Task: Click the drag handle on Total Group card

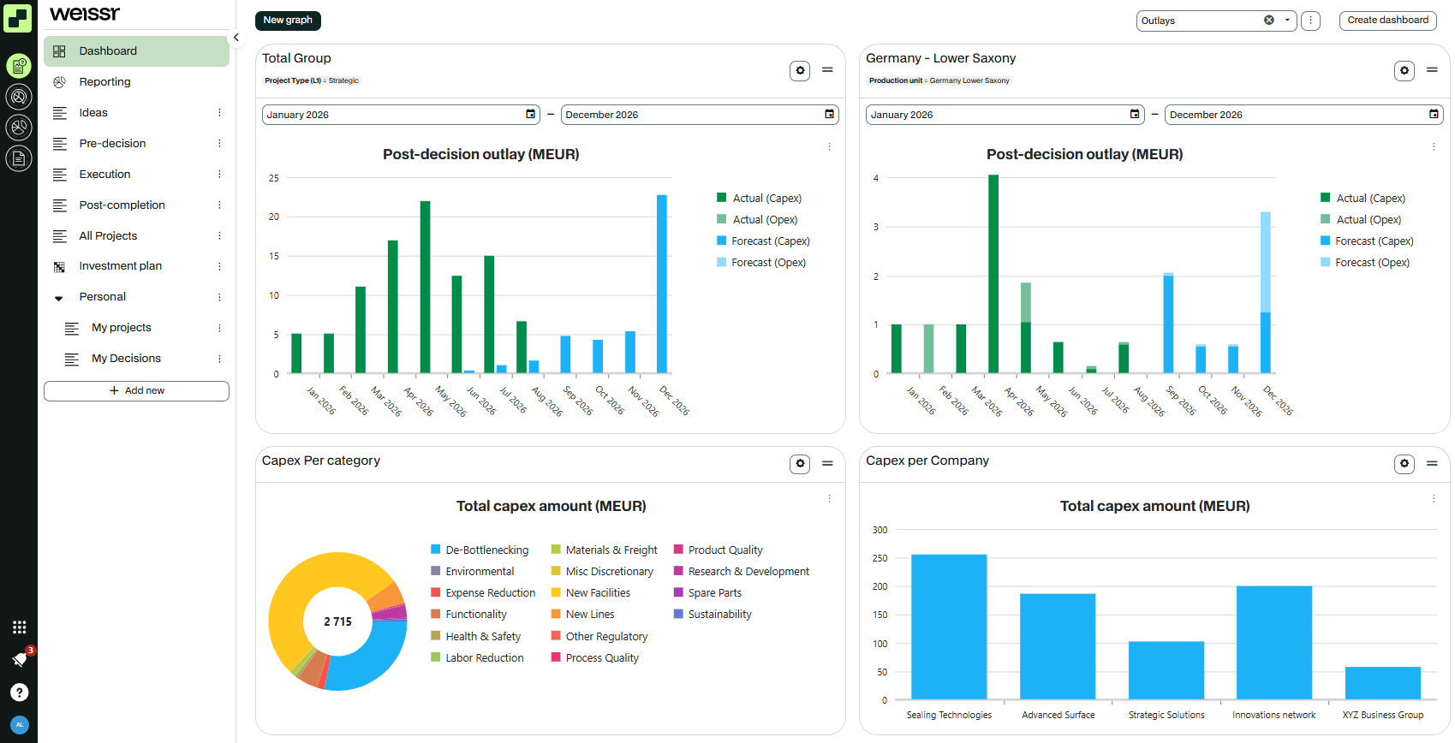Action: [827, 69]
